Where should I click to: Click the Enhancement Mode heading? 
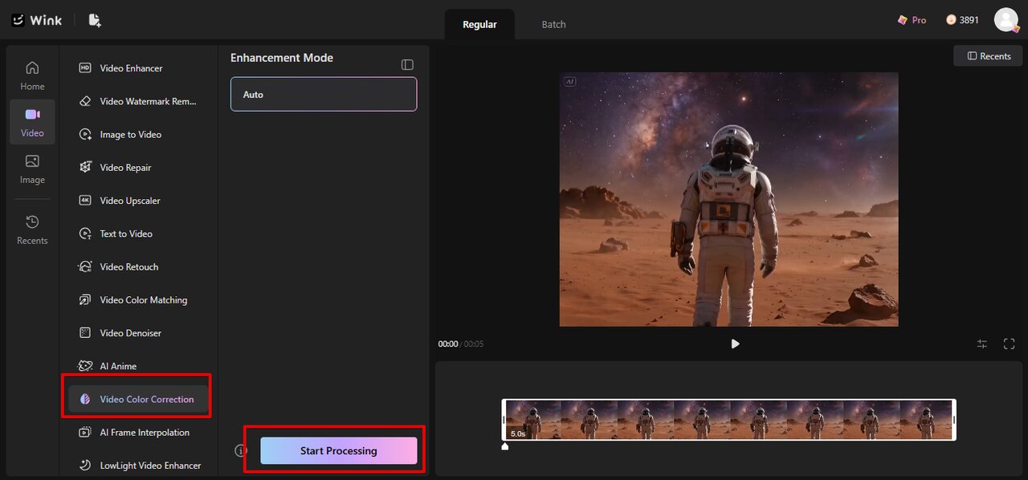[282, 58]
